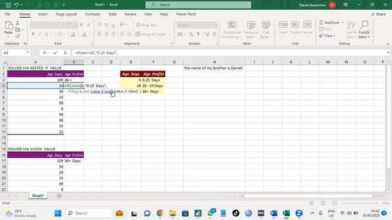Toggle Bold formatting
Screen dimensions: 392x220
tap(32, 34)
